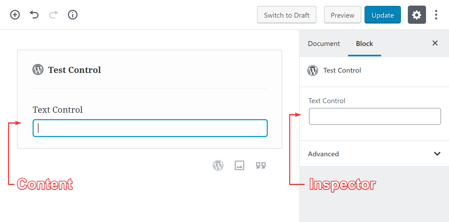Screen dimensions: 449x222
Task: Expand the Advanced panel
Action: pos(374,154)
